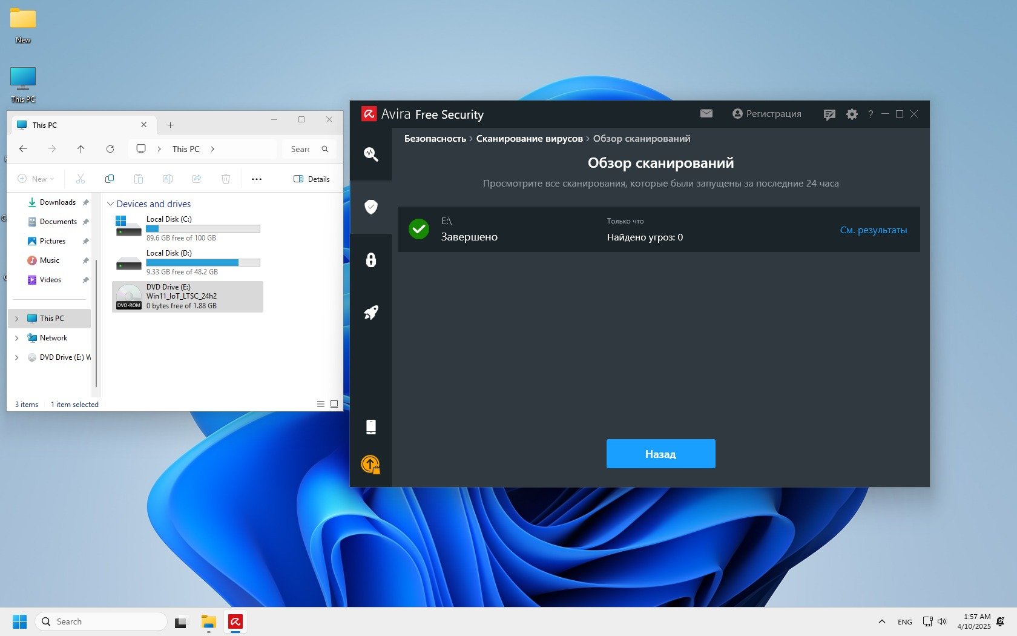Screen dimensions: 1017x636
Task: Open Avira settings gear icon
Action: (852, 114)
